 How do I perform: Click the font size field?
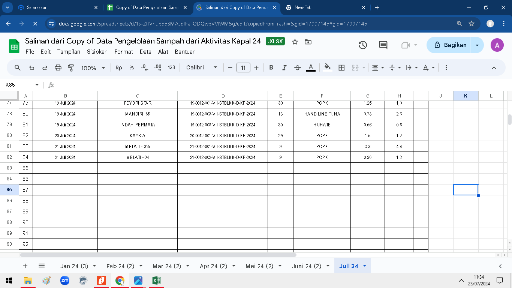click(x=243, y=68)
